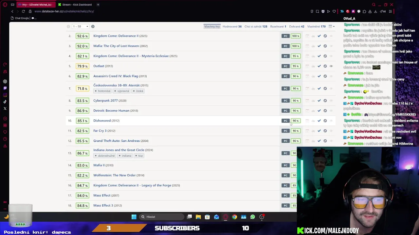Click the Aria AI toolbar icon
The height and width of the screenshot is (235, 419).
383,11
